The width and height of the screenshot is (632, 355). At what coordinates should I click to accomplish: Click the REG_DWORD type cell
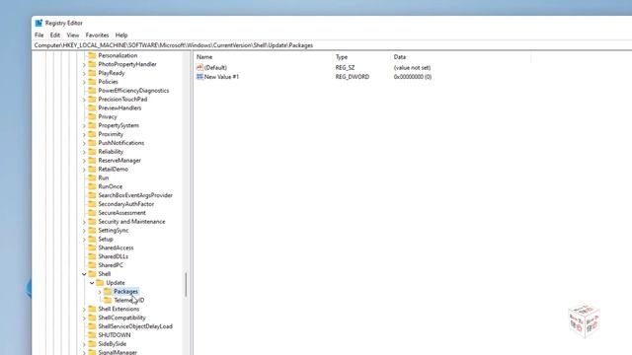coord(353,77)
